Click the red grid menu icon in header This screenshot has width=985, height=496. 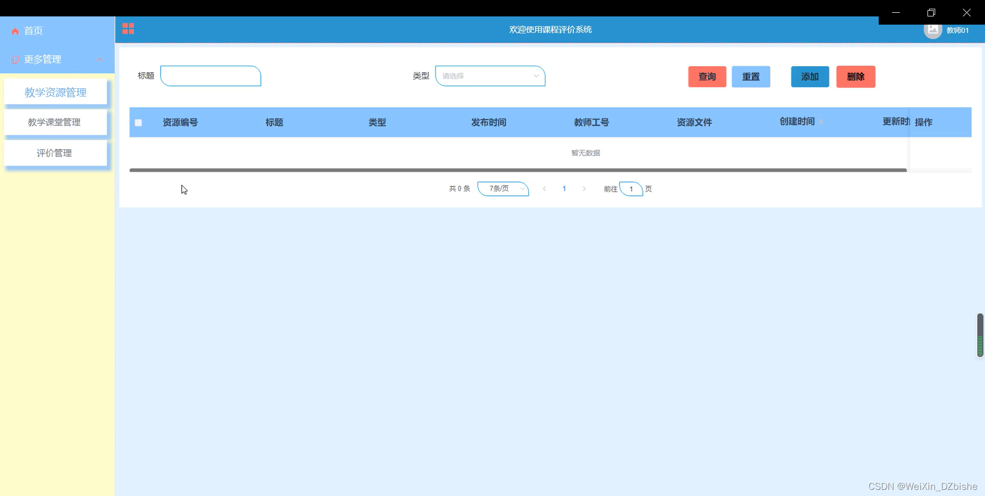click(128, 29)
